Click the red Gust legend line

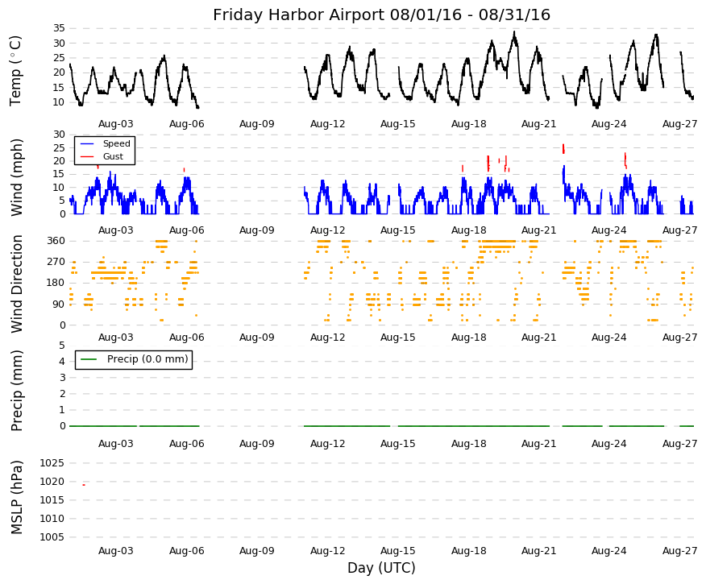[x=86, y=156]
